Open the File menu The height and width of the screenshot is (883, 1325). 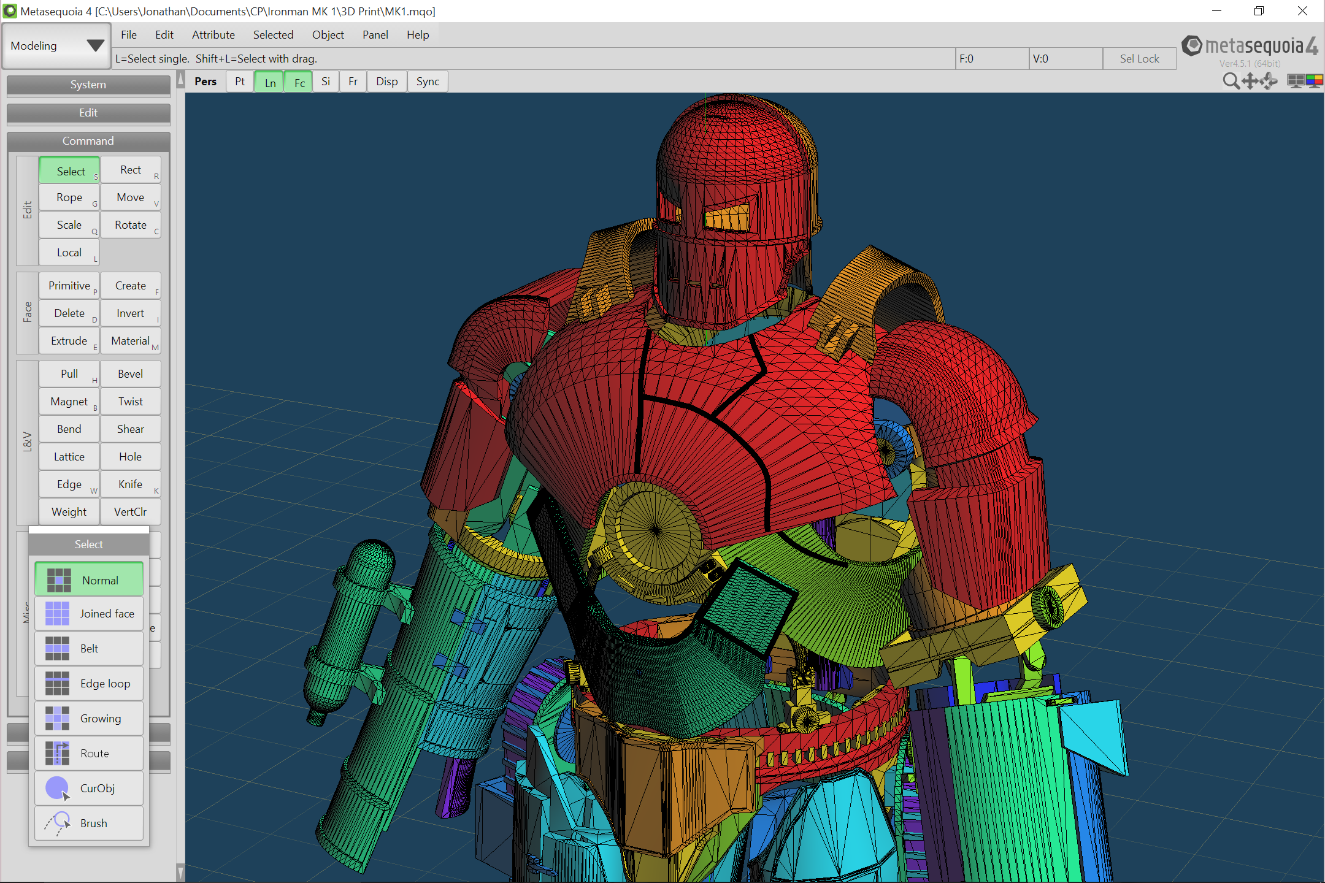129,35
